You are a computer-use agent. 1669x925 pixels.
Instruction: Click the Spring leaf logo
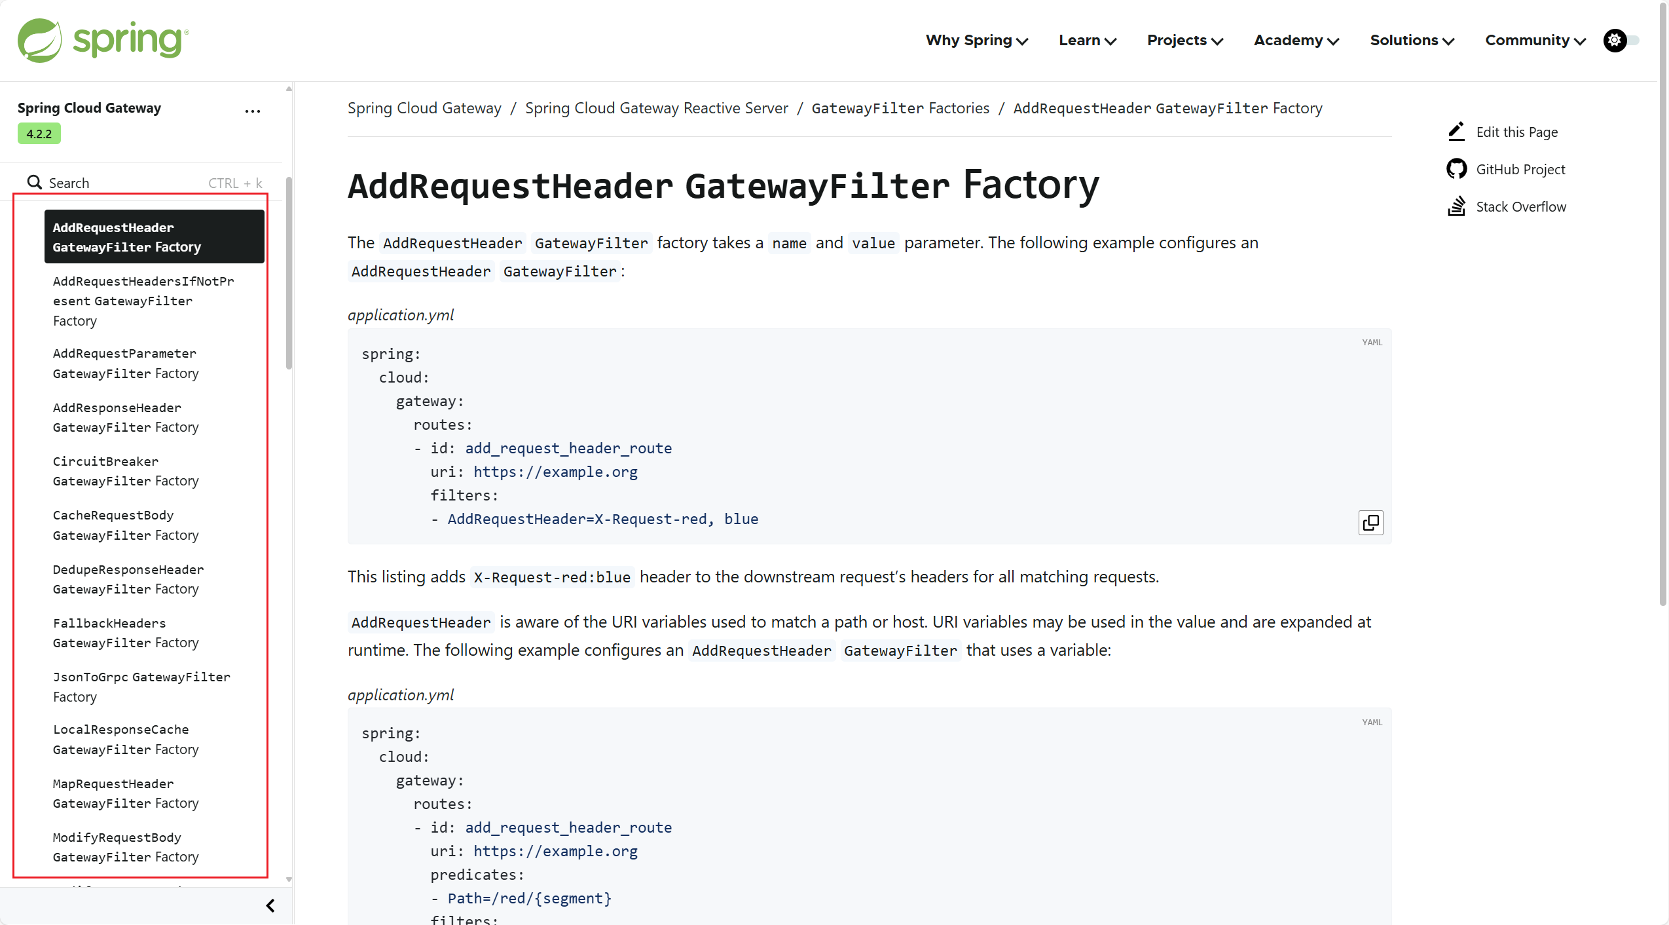click(x=39, y=40)
